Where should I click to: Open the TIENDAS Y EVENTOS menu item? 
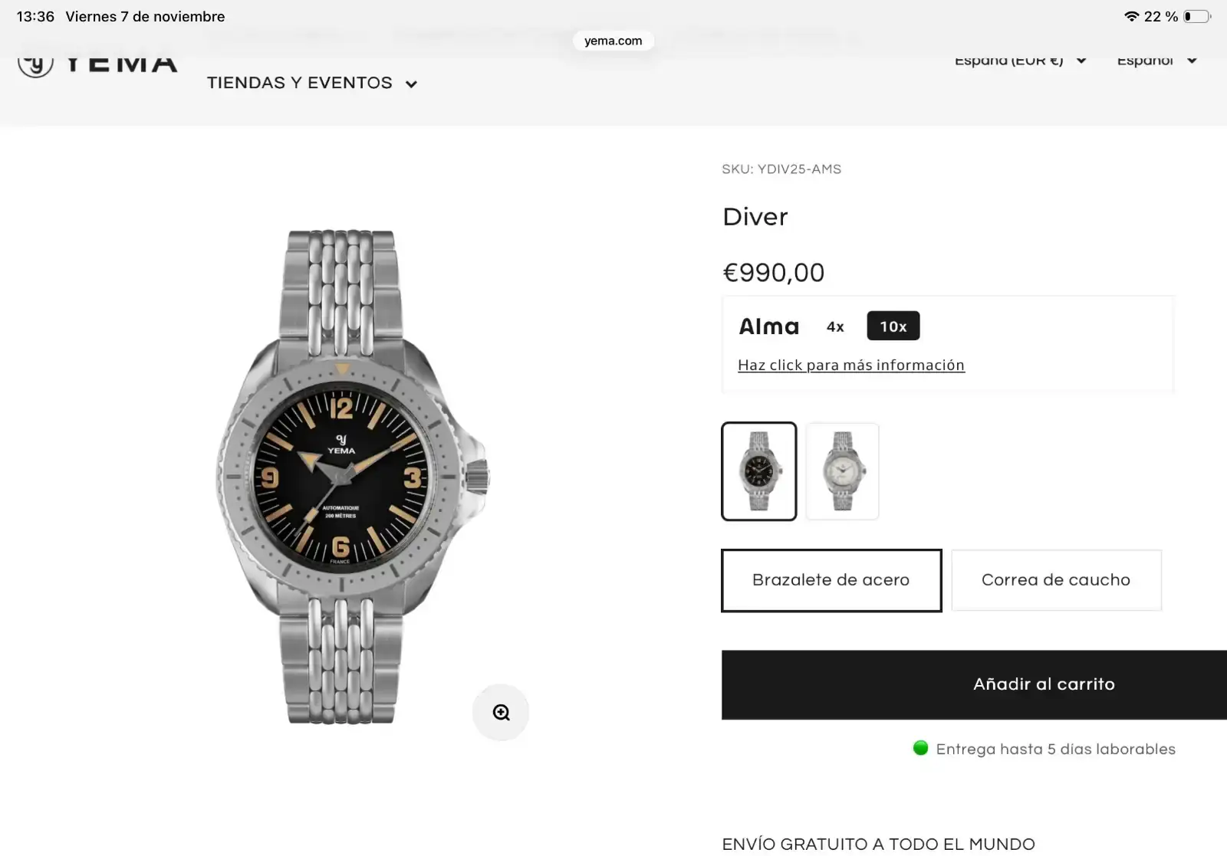coord(299,83)
